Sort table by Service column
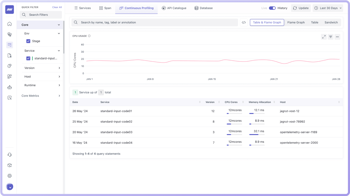Screen dimensions: 350x196 point(200,102)
